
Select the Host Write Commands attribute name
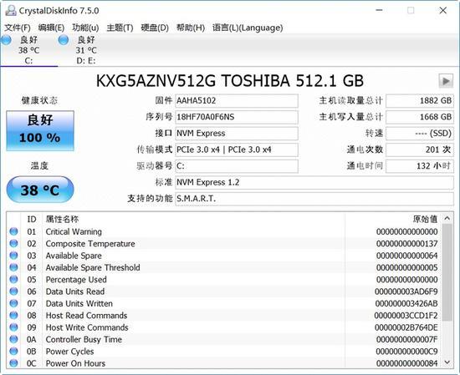click(87, 327)
